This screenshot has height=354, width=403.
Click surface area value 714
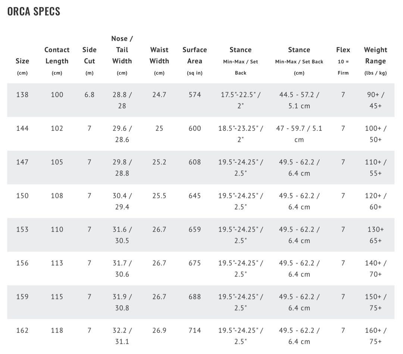click(194, 331)
